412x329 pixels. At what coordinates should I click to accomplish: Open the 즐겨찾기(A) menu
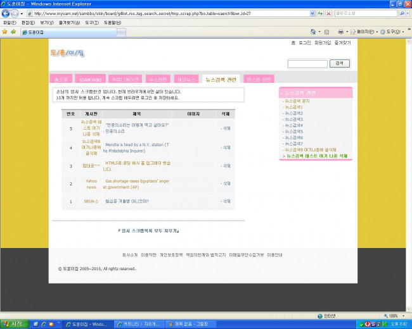point(69,23)
